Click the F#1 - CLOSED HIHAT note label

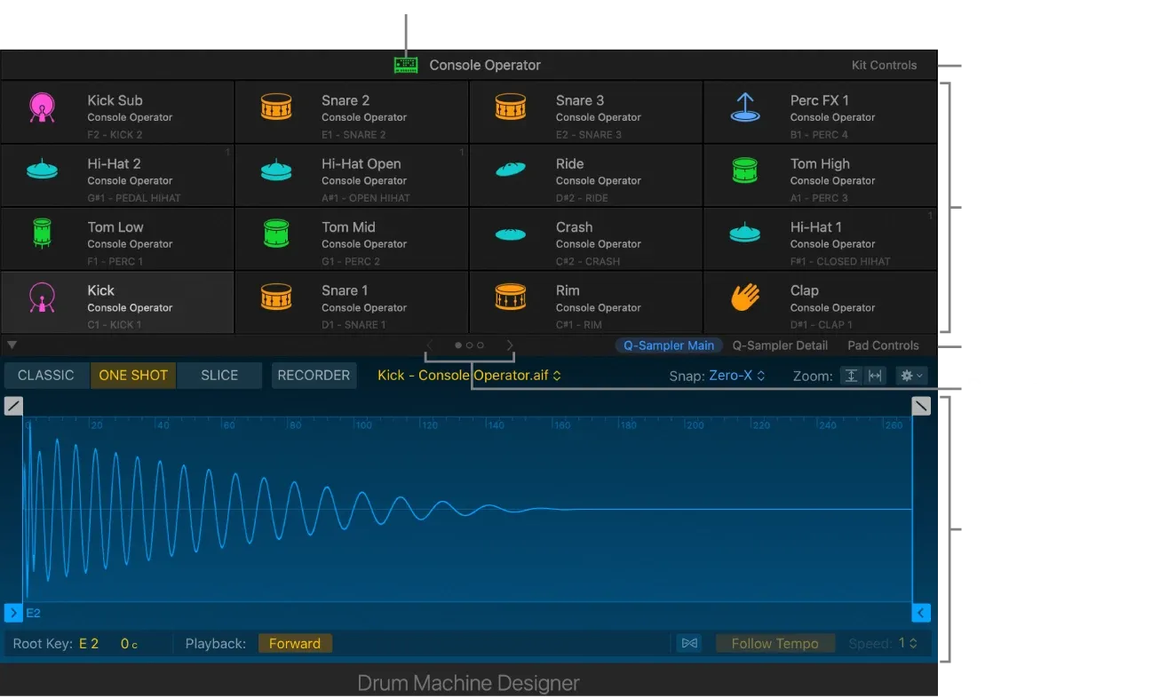(x=840, y=261)
